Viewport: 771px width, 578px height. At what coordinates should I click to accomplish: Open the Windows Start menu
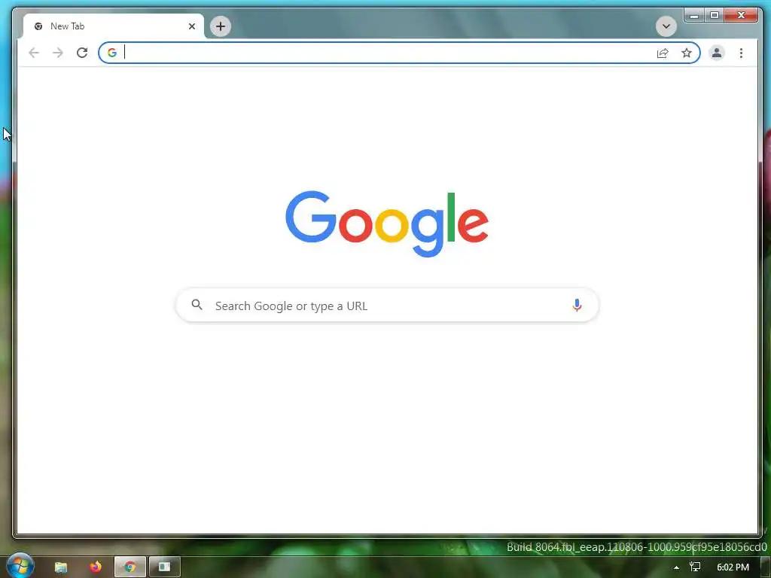[20, 566]
